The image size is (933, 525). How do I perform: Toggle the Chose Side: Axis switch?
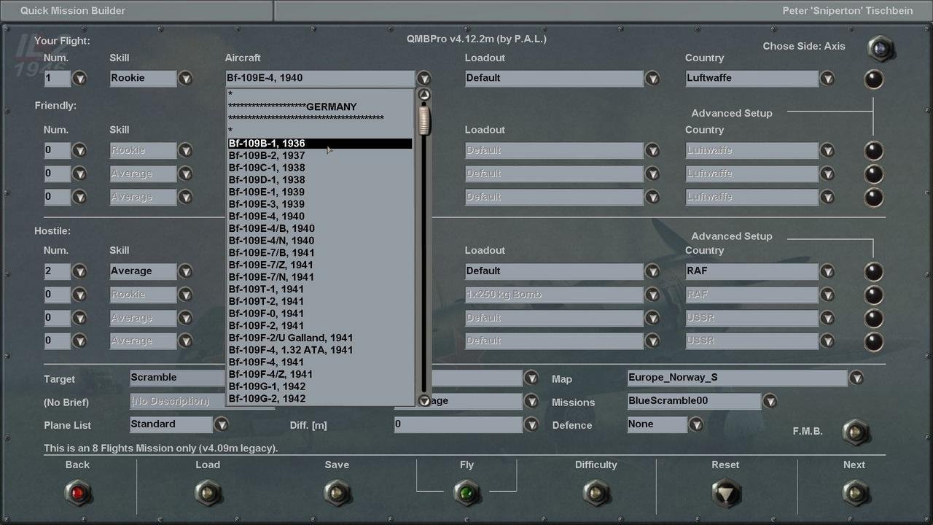pos(880,48)
